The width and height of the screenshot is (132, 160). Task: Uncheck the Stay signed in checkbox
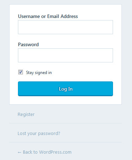click(20, 72)
